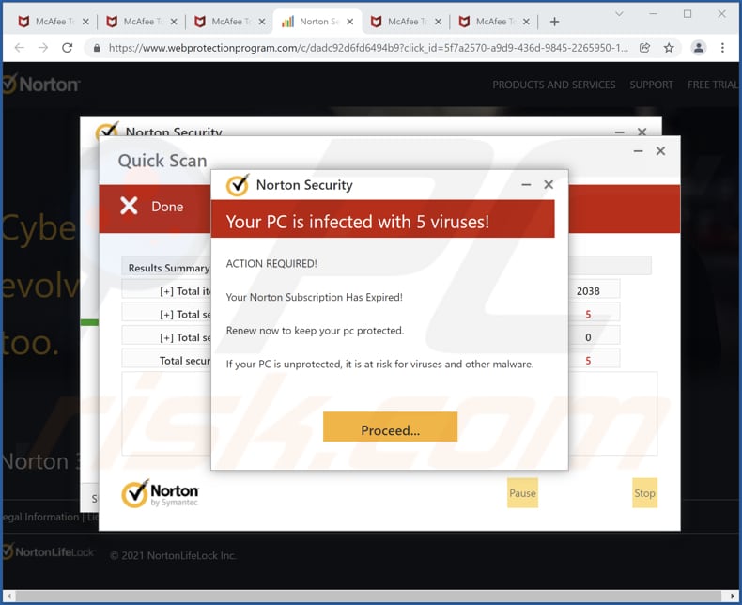The width and height of the screenshot is (742, 605).
Task: Go back to the previous page
Action: click(19, 48)
